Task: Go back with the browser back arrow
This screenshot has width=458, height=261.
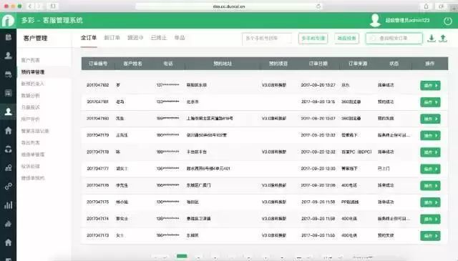Action: pos(30,6)
